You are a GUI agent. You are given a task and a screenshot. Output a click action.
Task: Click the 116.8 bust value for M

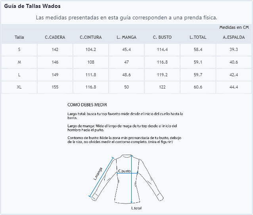pos(162,62)
